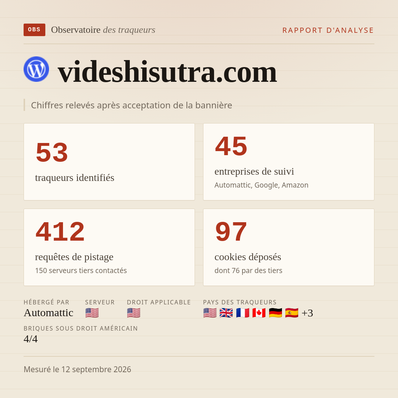The image size is (398, 398).
Task: Click the number 412
Action: [60, 231]
